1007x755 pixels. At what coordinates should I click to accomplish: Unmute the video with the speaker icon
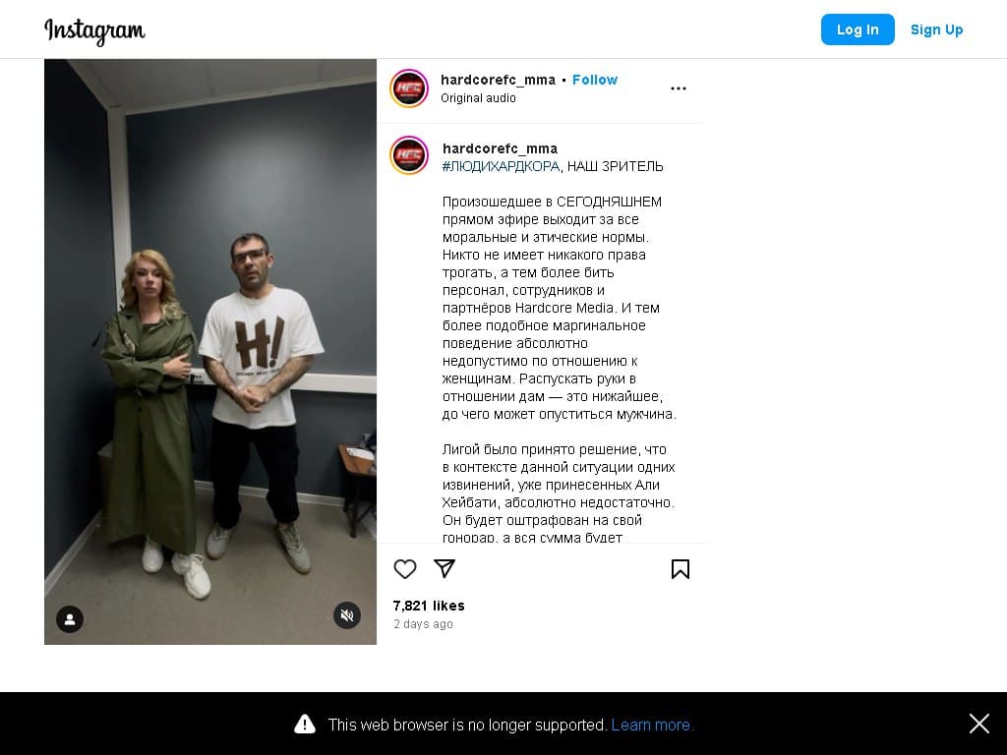(347, 615)
